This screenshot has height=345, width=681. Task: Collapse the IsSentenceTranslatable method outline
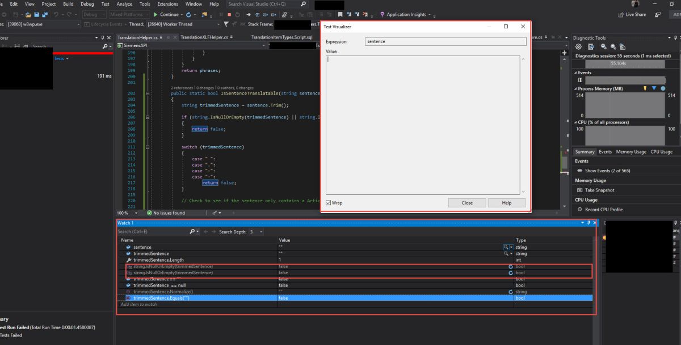pos(148,93)
